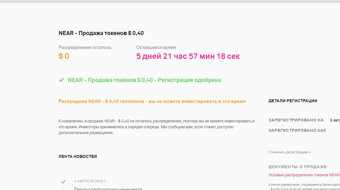The height and width of the screenshot is (190, 340).
Task: Click the heading NEAR - Продажа токенов $ 0,40
Action: tap(101, 33)
